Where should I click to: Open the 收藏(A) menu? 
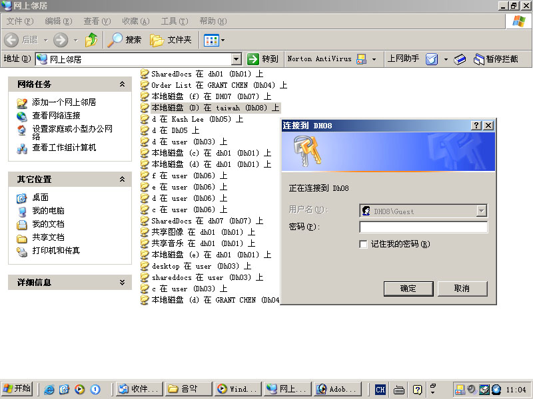136,21
